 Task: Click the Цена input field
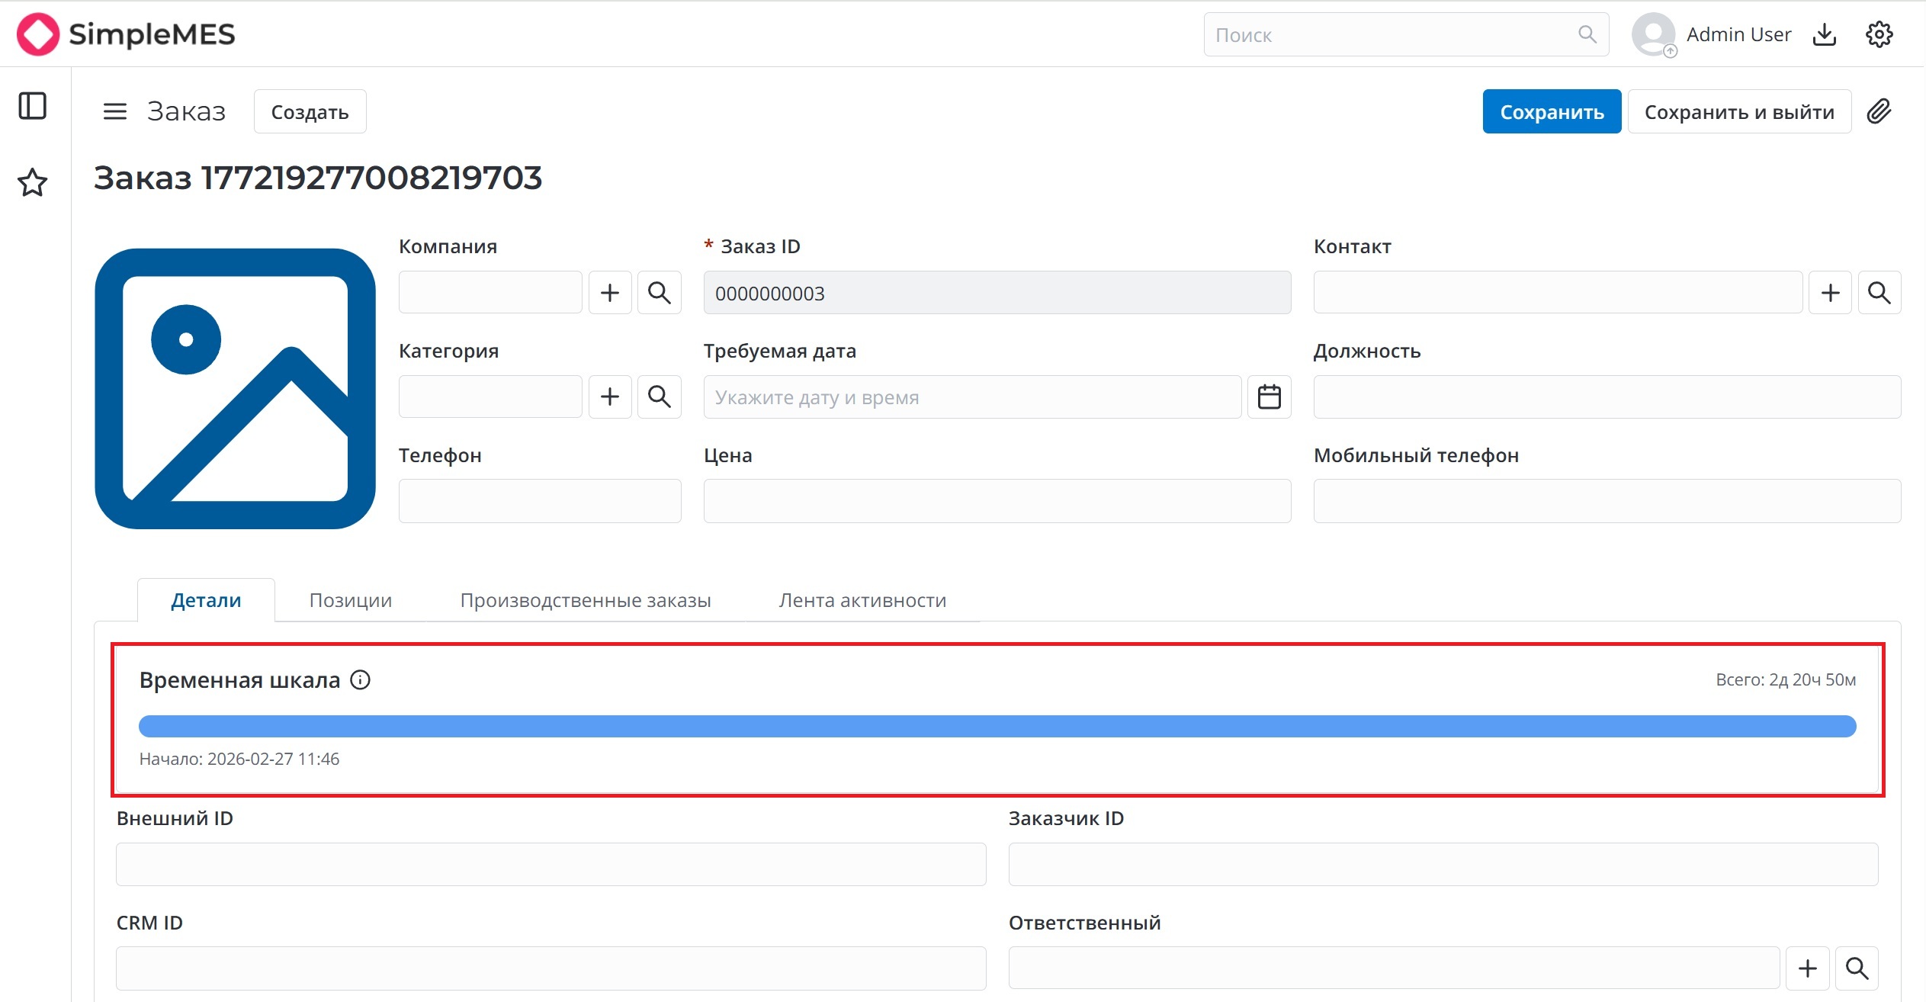click(x=997, y=501)
